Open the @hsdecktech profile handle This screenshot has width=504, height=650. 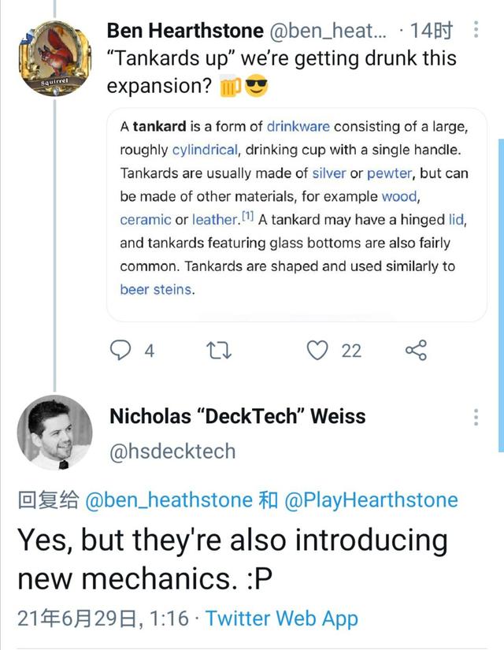[x=172, y=451]
